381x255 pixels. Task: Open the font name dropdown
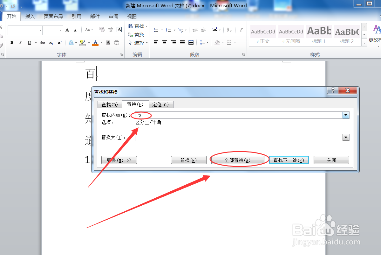40,30
